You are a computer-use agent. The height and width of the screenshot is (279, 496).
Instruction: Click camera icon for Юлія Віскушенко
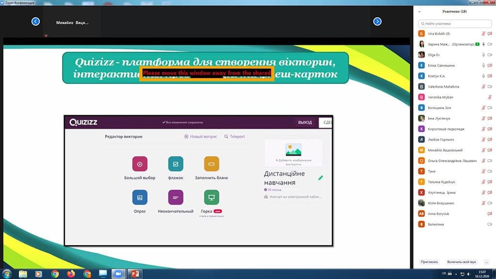click(x=490, y=203)
